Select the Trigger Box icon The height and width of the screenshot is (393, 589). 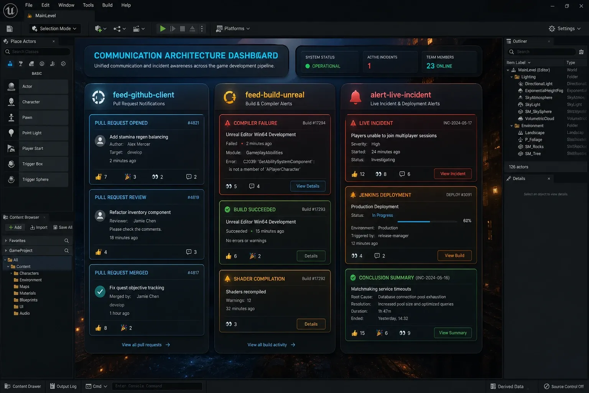pyautogui.click(x=12, y=164)
